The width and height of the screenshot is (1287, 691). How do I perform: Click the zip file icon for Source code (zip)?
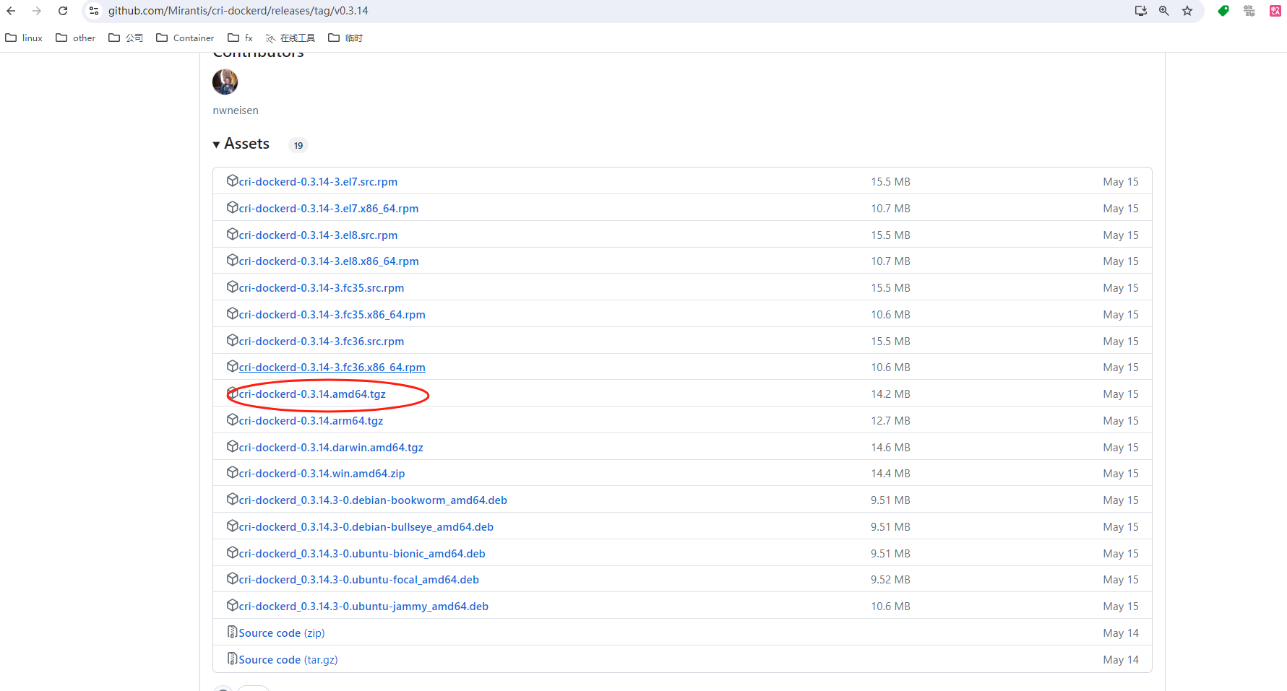click(x=232, y=632)
